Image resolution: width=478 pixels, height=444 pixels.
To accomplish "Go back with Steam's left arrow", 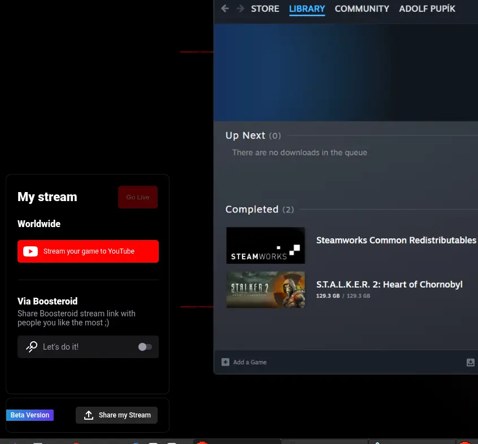I will (225, 8).
